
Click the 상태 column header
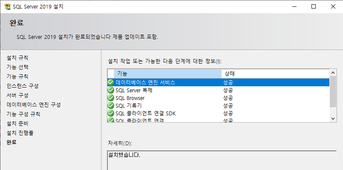[x=275, y=73]
